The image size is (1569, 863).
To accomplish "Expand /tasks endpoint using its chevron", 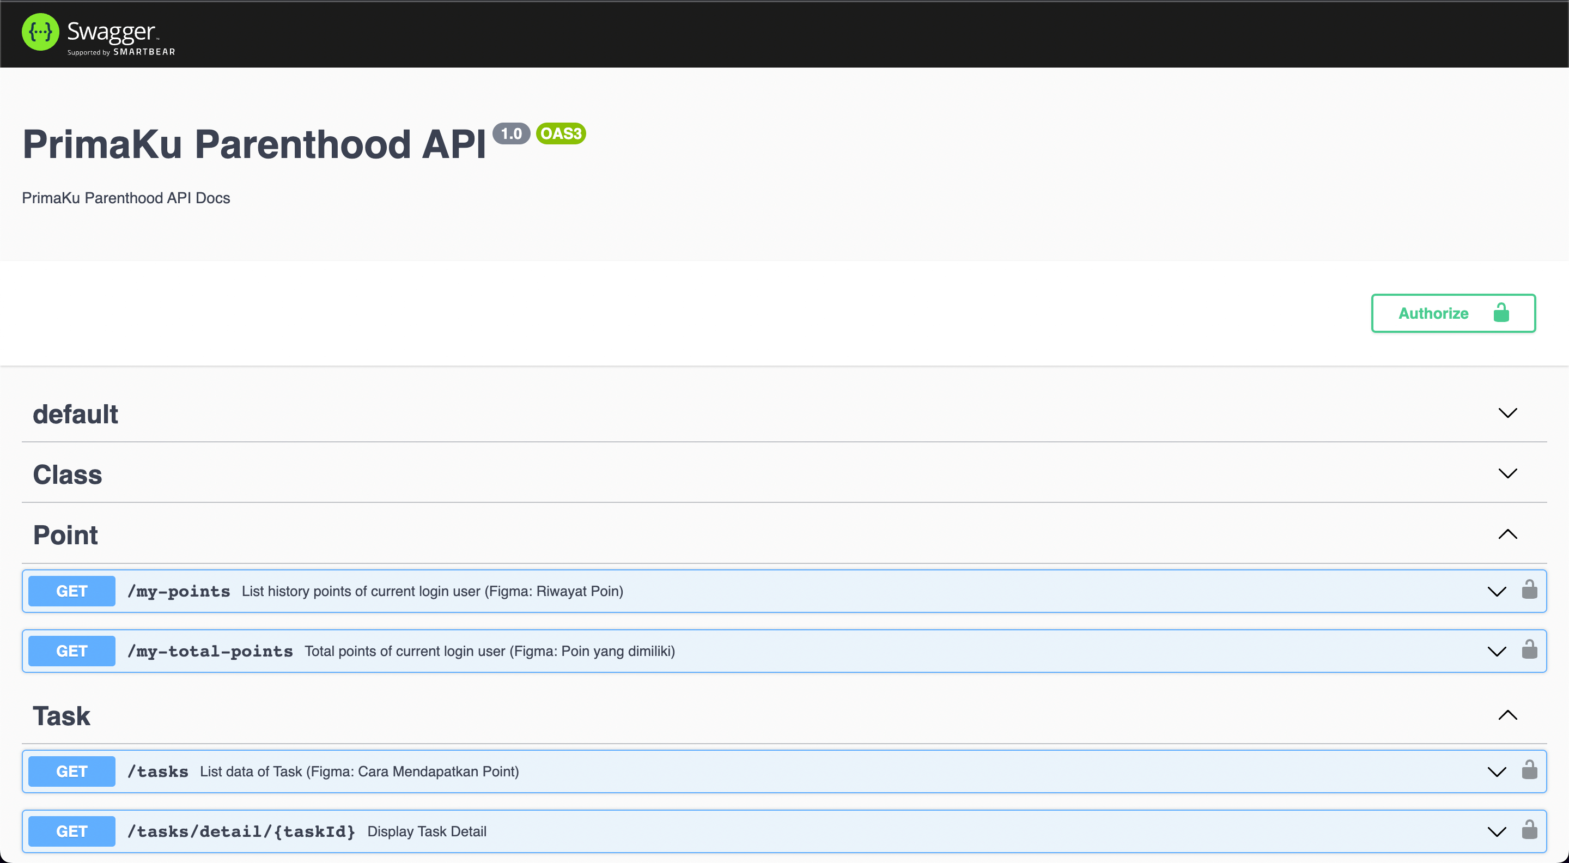I will [x=1497, y=771].
